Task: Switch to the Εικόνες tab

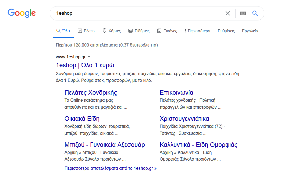Action: point(167,31)
